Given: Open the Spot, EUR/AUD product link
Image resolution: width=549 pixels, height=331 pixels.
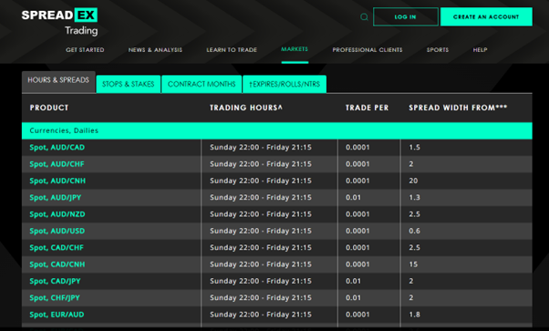Looking at the screenshot, I should click(57, 315).
